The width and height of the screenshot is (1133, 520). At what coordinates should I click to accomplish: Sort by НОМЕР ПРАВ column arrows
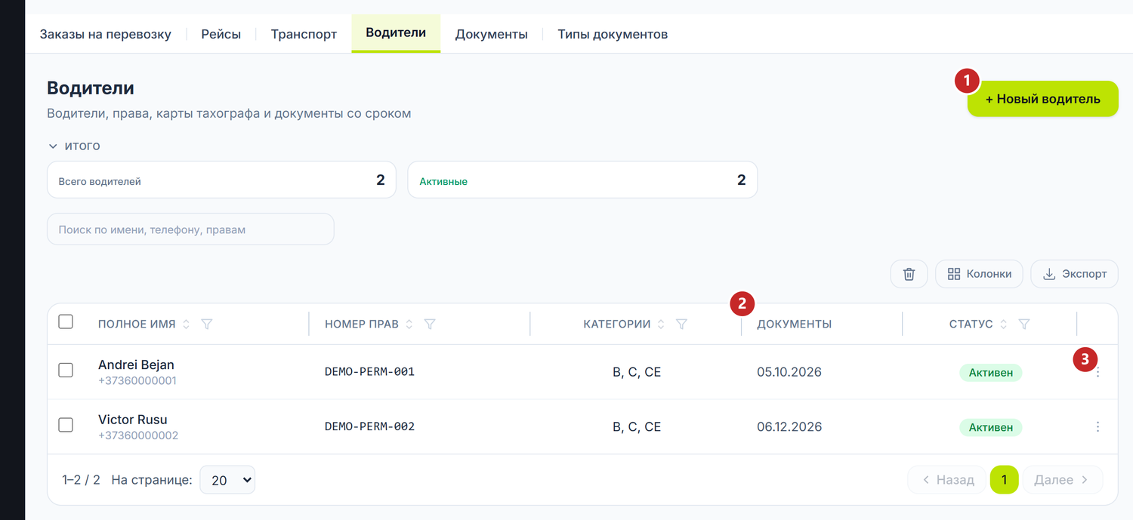point(409,324)
